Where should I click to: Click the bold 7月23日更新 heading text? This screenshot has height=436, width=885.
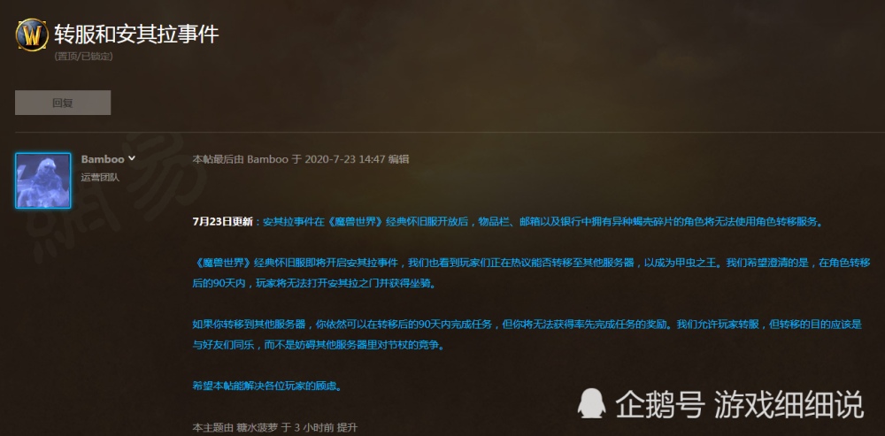click(x=222, y=222)
